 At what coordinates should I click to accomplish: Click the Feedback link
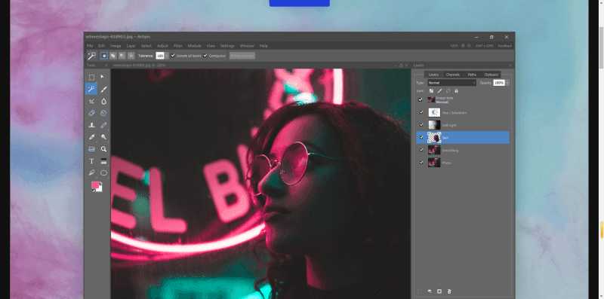tap(505, 46)
